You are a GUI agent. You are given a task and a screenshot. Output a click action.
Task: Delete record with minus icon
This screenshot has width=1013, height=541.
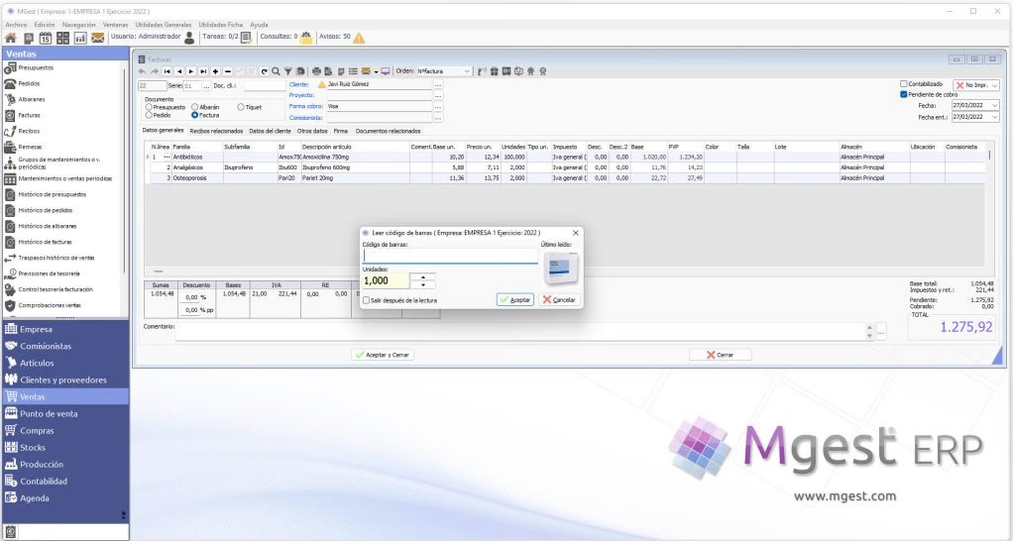(x=227, y=71)
